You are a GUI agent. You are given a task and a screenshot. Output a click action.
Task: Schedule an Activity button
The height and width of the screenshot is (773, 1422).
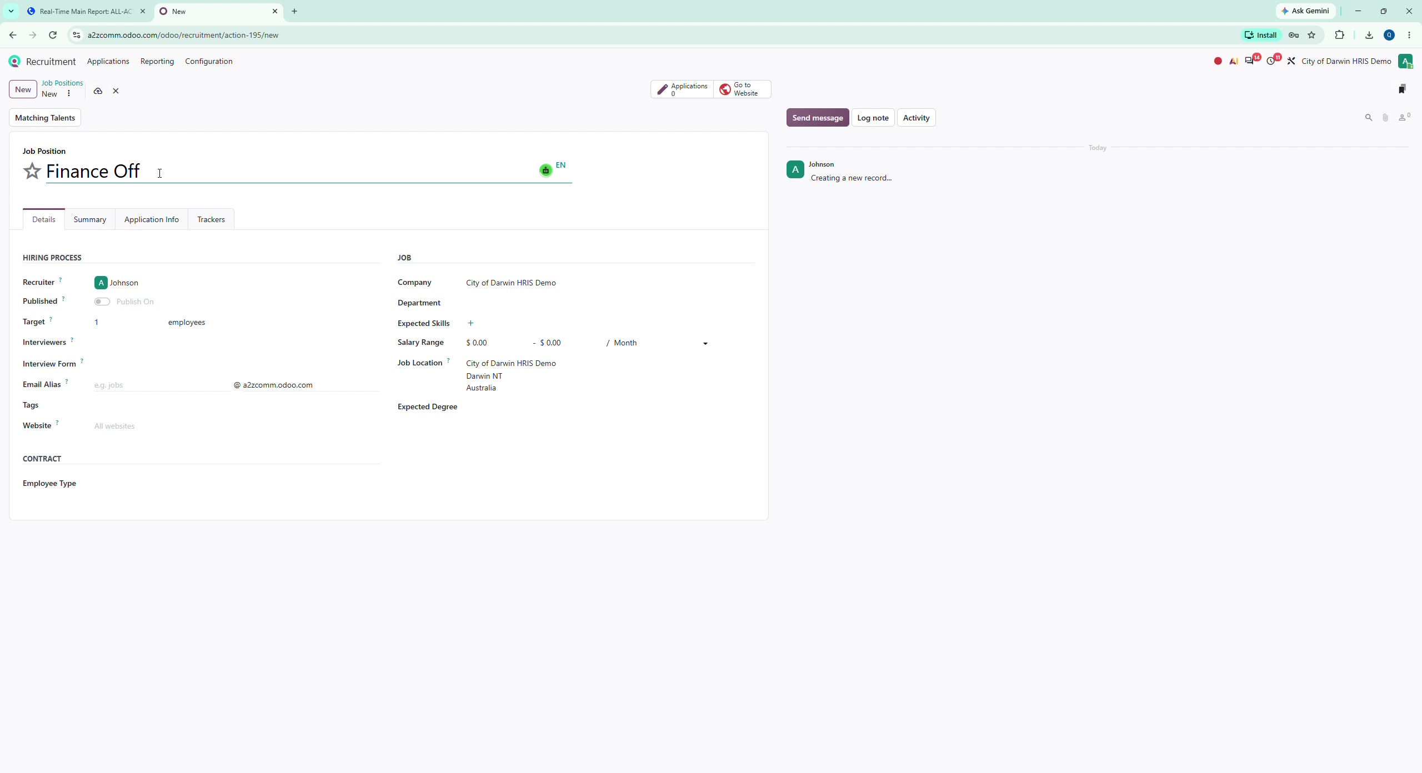[916, 118]
